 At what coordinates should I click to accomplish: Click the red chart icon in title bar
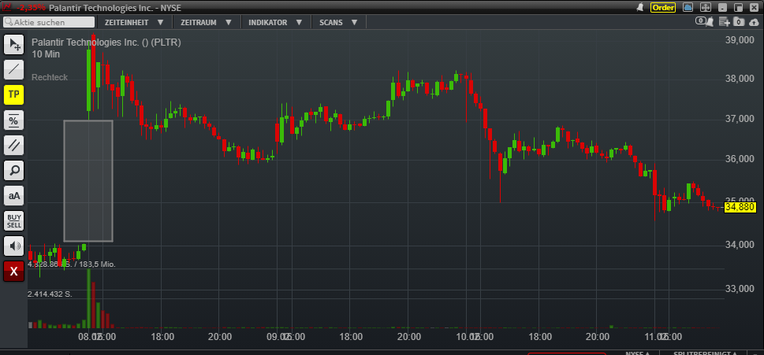coord(9,7)
